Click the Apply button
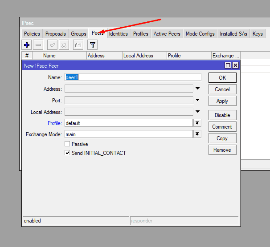 coord(222,101)
